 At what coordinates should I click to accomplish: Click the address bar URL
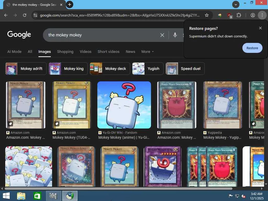[120, 15]
